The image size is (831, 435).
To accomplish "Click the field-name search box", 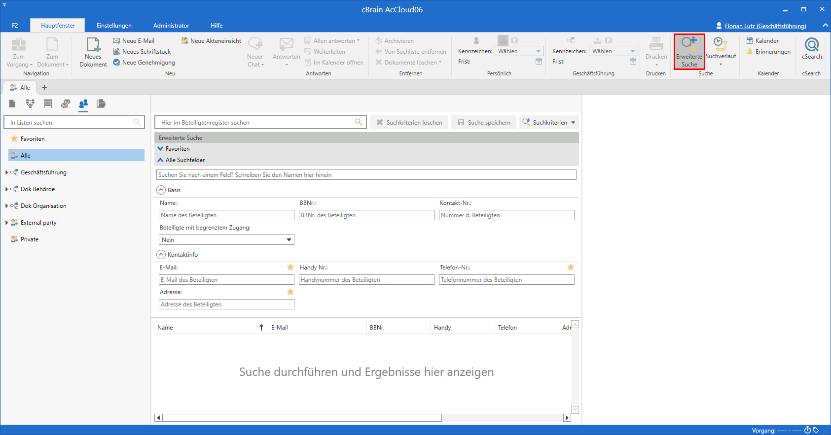I will click(x=366, y=175).
